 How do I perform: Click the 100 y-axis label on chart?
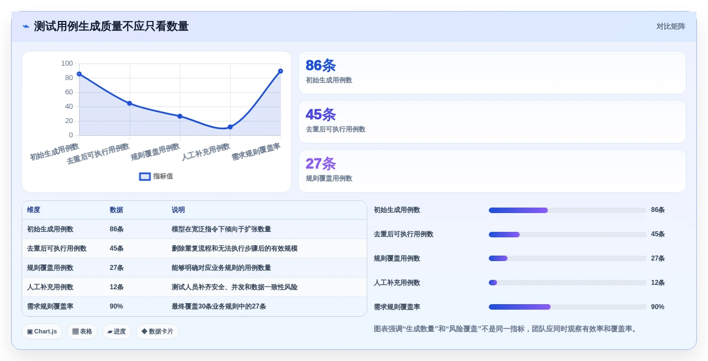click(67, 63)
